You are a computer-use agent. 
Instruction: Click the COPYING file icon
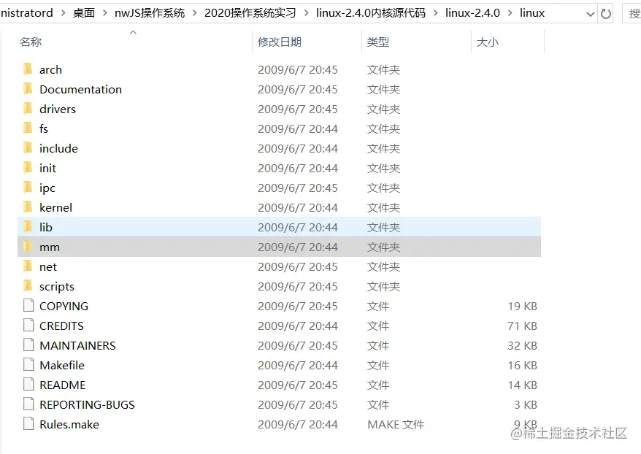[x=28, y=306]
